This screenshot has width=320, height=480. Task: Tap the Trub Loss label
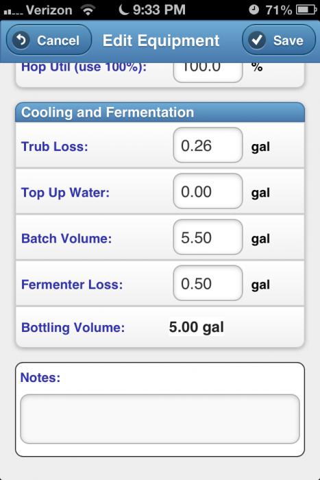[x=54, y=146]
